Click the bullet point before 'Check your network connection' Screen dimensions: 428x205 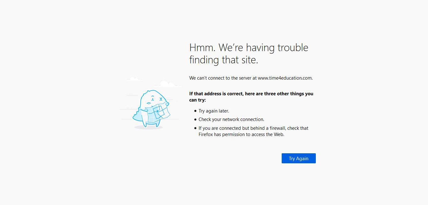click(x=195, y=119)
